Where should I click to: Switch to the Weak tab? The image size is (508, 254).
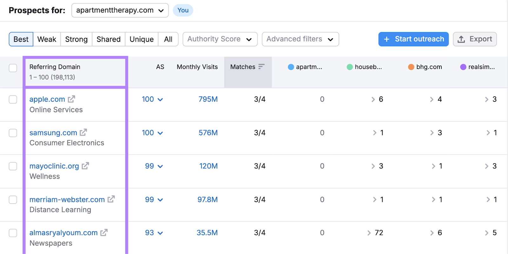click(47, 39)
